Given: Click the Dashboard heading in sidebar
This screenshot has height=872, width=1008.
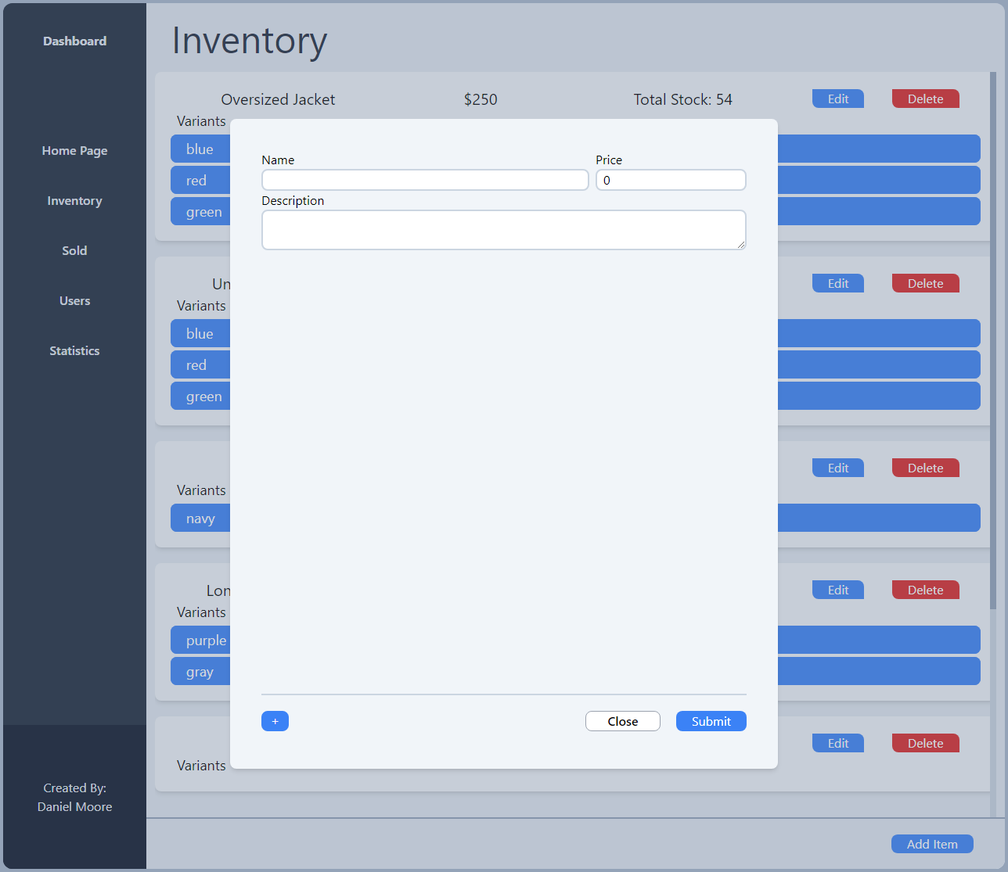Looking at the screenshot, I should [74, 41].
